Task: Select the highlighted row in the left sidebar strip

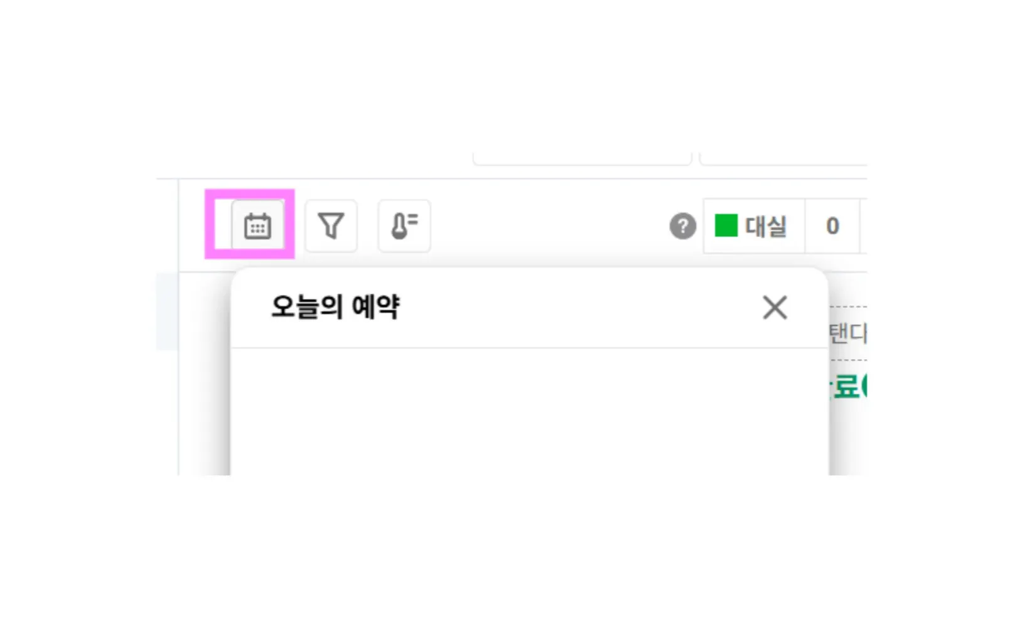Action: tap(168, 311)
